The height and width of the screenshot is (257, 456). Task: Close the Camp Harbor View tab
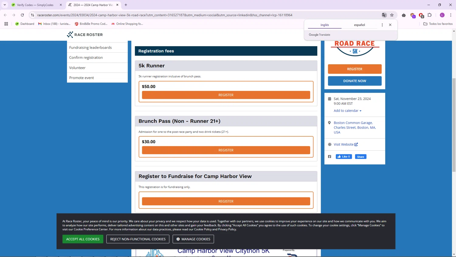tap(117, 5)
